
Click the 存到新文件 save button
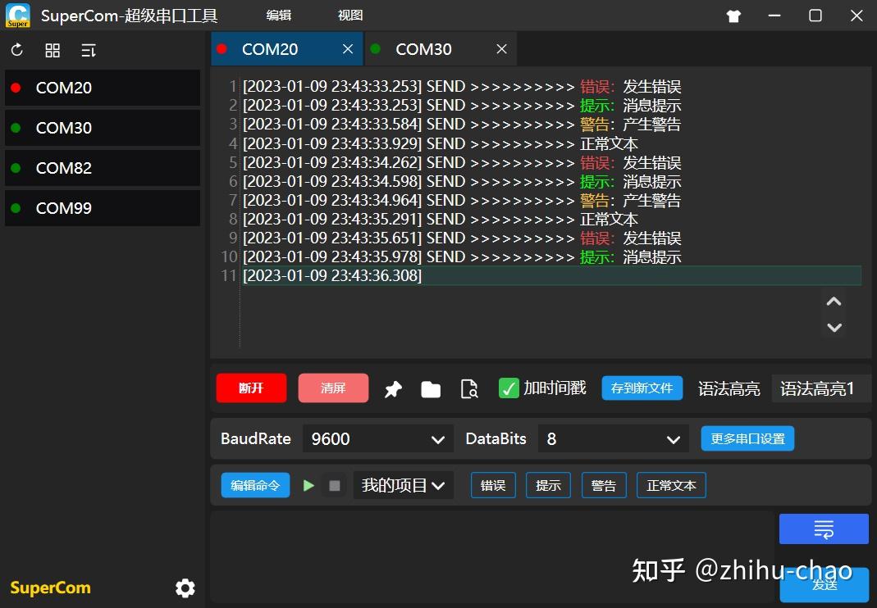tap(642, 388)
